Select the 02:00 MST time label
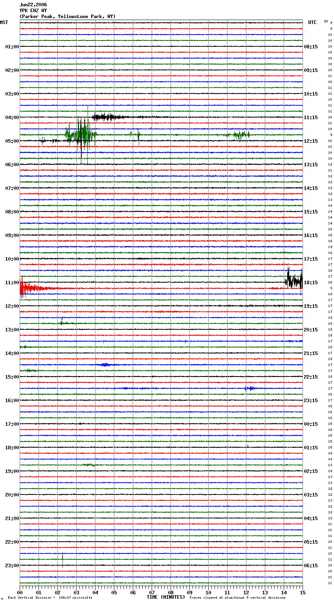 12,70
